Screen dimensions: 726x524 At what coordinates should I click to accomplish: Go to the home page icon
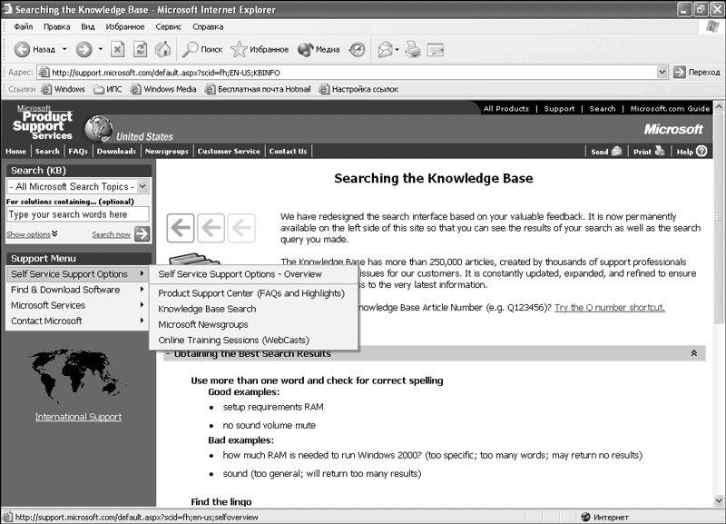(162, 49)
